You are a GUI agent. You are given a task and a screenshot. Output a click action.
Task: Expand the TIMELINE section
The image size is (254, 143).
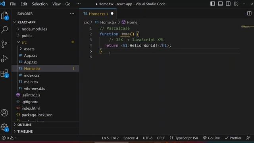tap(45, 131)
